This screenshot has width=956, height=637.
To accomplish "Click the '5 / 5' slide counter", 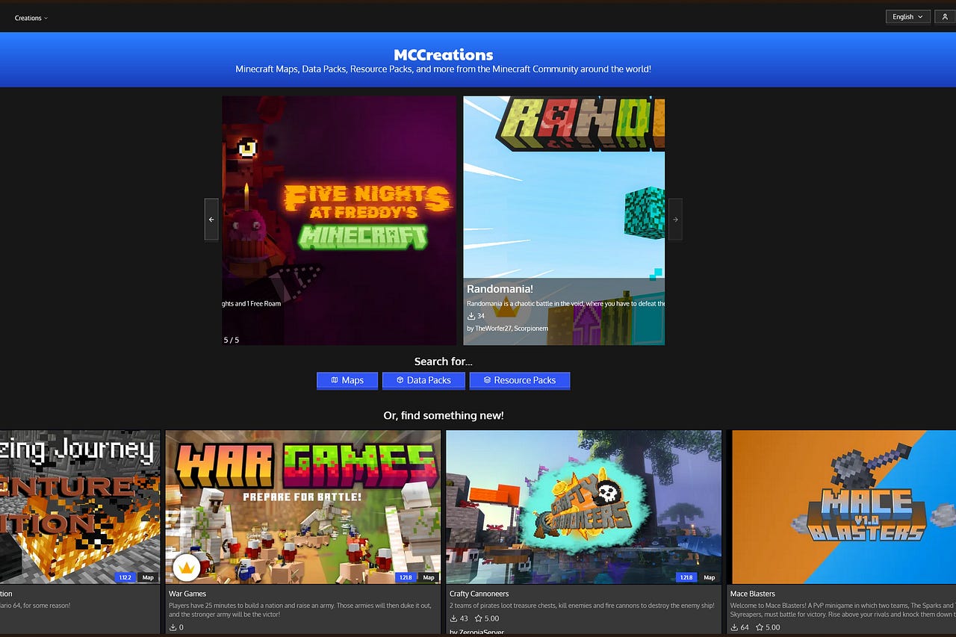I will [x=232, y=340].
